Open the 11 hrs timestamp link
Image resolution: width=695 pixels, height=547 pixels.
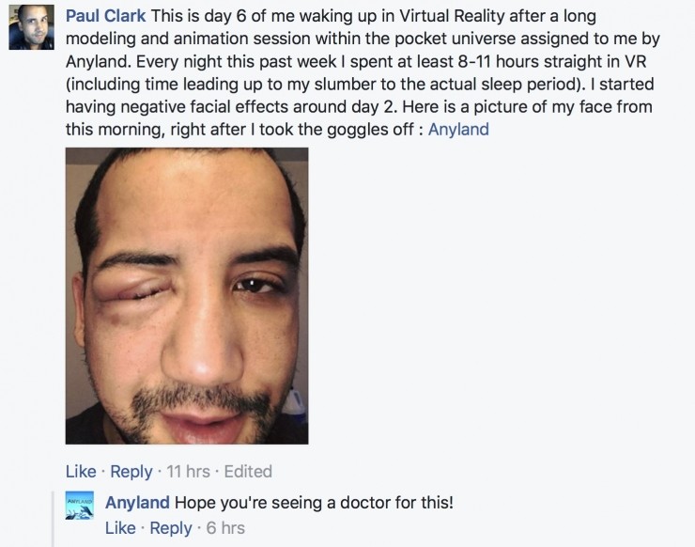pyautogui.click(x=189, y=471)
